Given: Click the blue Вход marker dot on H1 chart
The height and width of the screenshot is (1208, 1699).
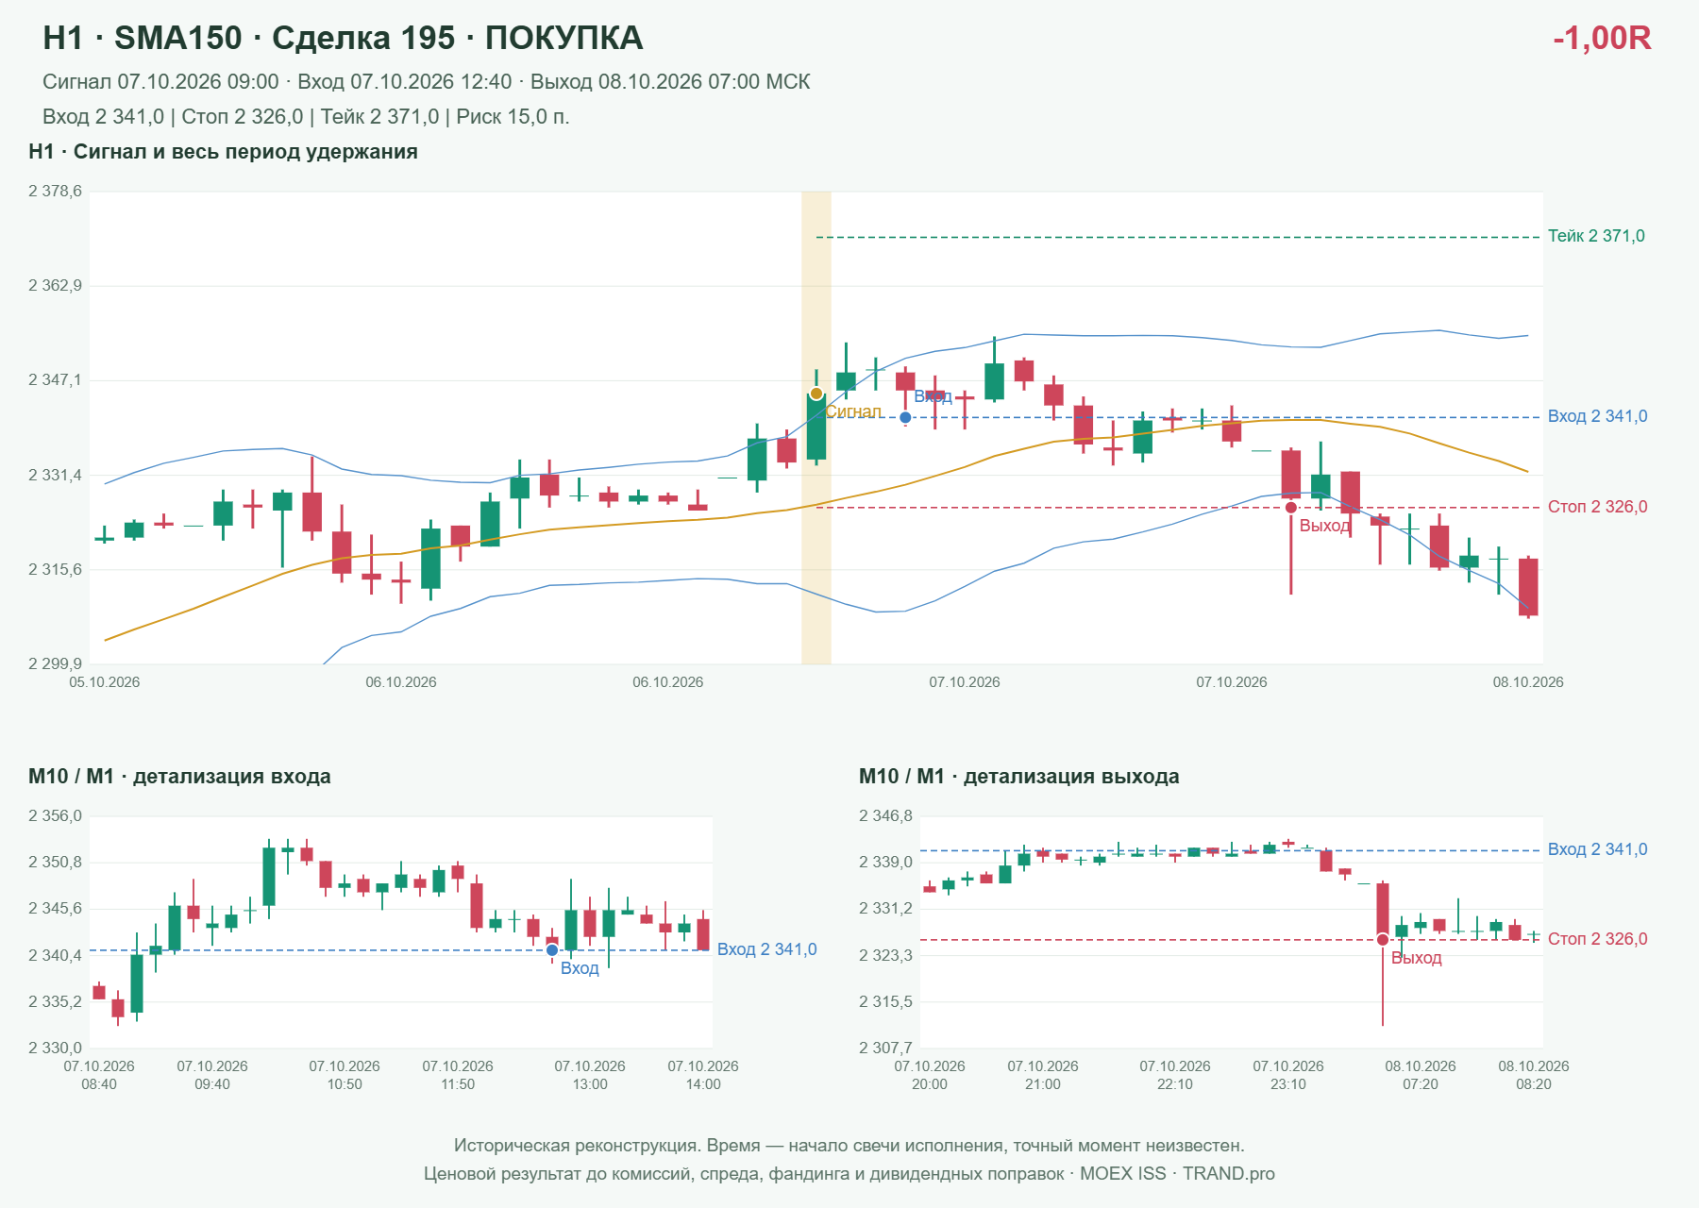Looking at the screenshot, I should click(x=905, y=417).
